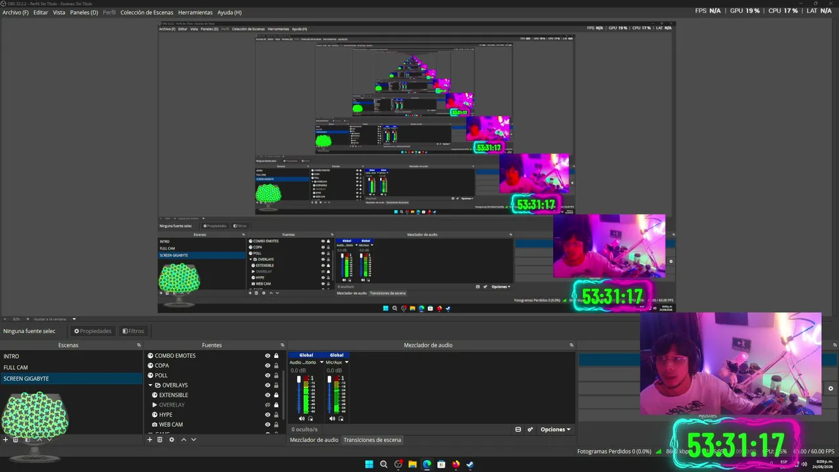Hide the HYPE source

[x=267, y=415]
